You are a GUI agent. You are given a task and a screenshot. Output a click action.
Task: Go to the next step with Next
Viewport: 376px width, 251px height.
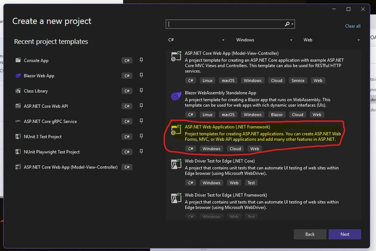pyautogui.click(x=345, y=234)
